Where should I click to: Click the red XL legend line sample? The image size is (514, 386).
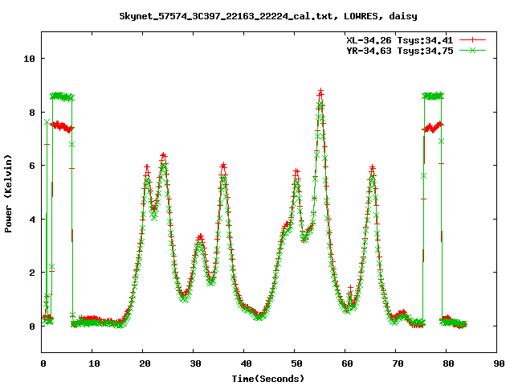coord(472,40)
